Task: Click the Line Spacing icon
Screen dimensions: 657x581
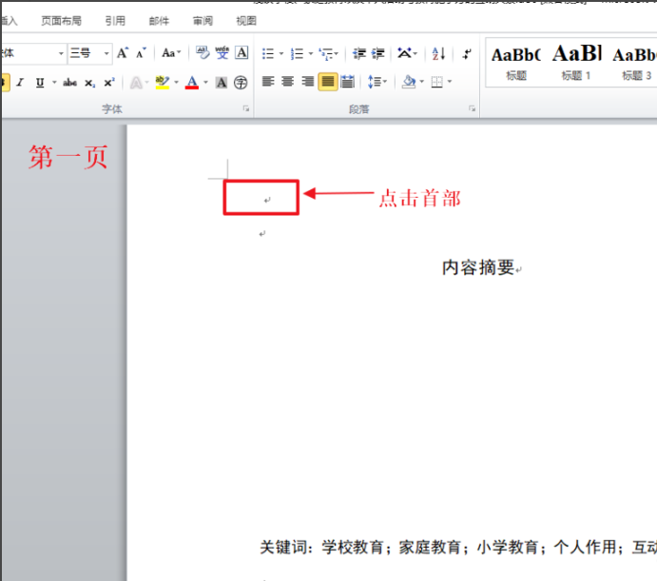Action: [x=375, y=82]
